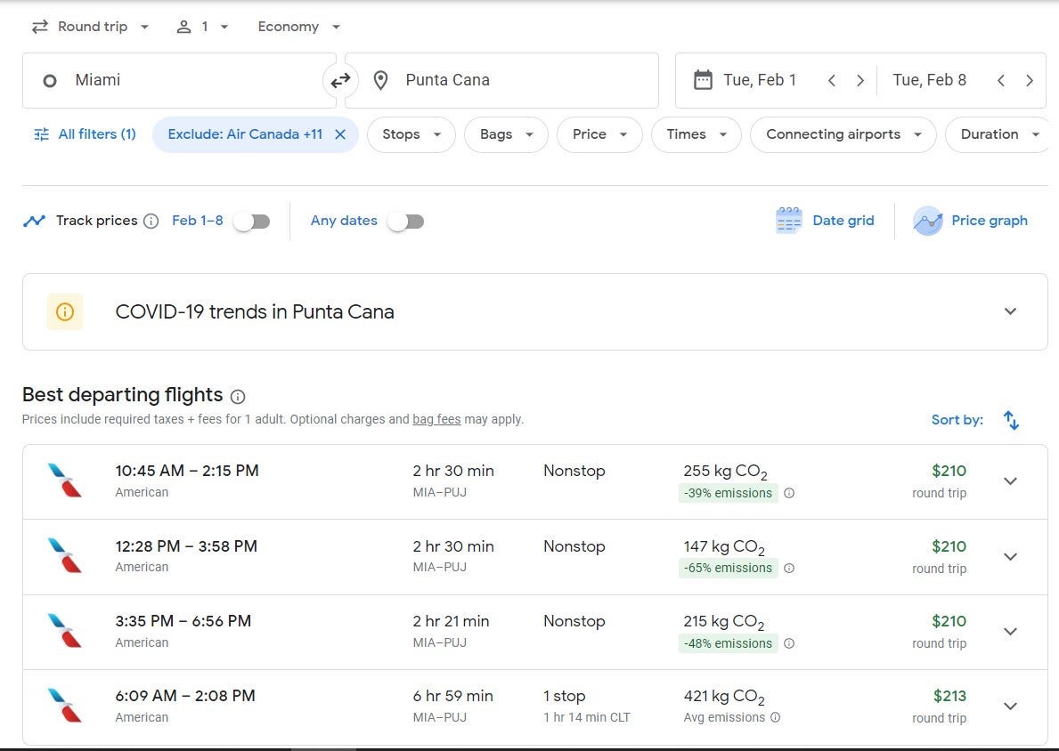Expand COVID-19 trends in Punta Cana
The height and width of the screenshot is (751, 1059).
tap(1010, 311)
